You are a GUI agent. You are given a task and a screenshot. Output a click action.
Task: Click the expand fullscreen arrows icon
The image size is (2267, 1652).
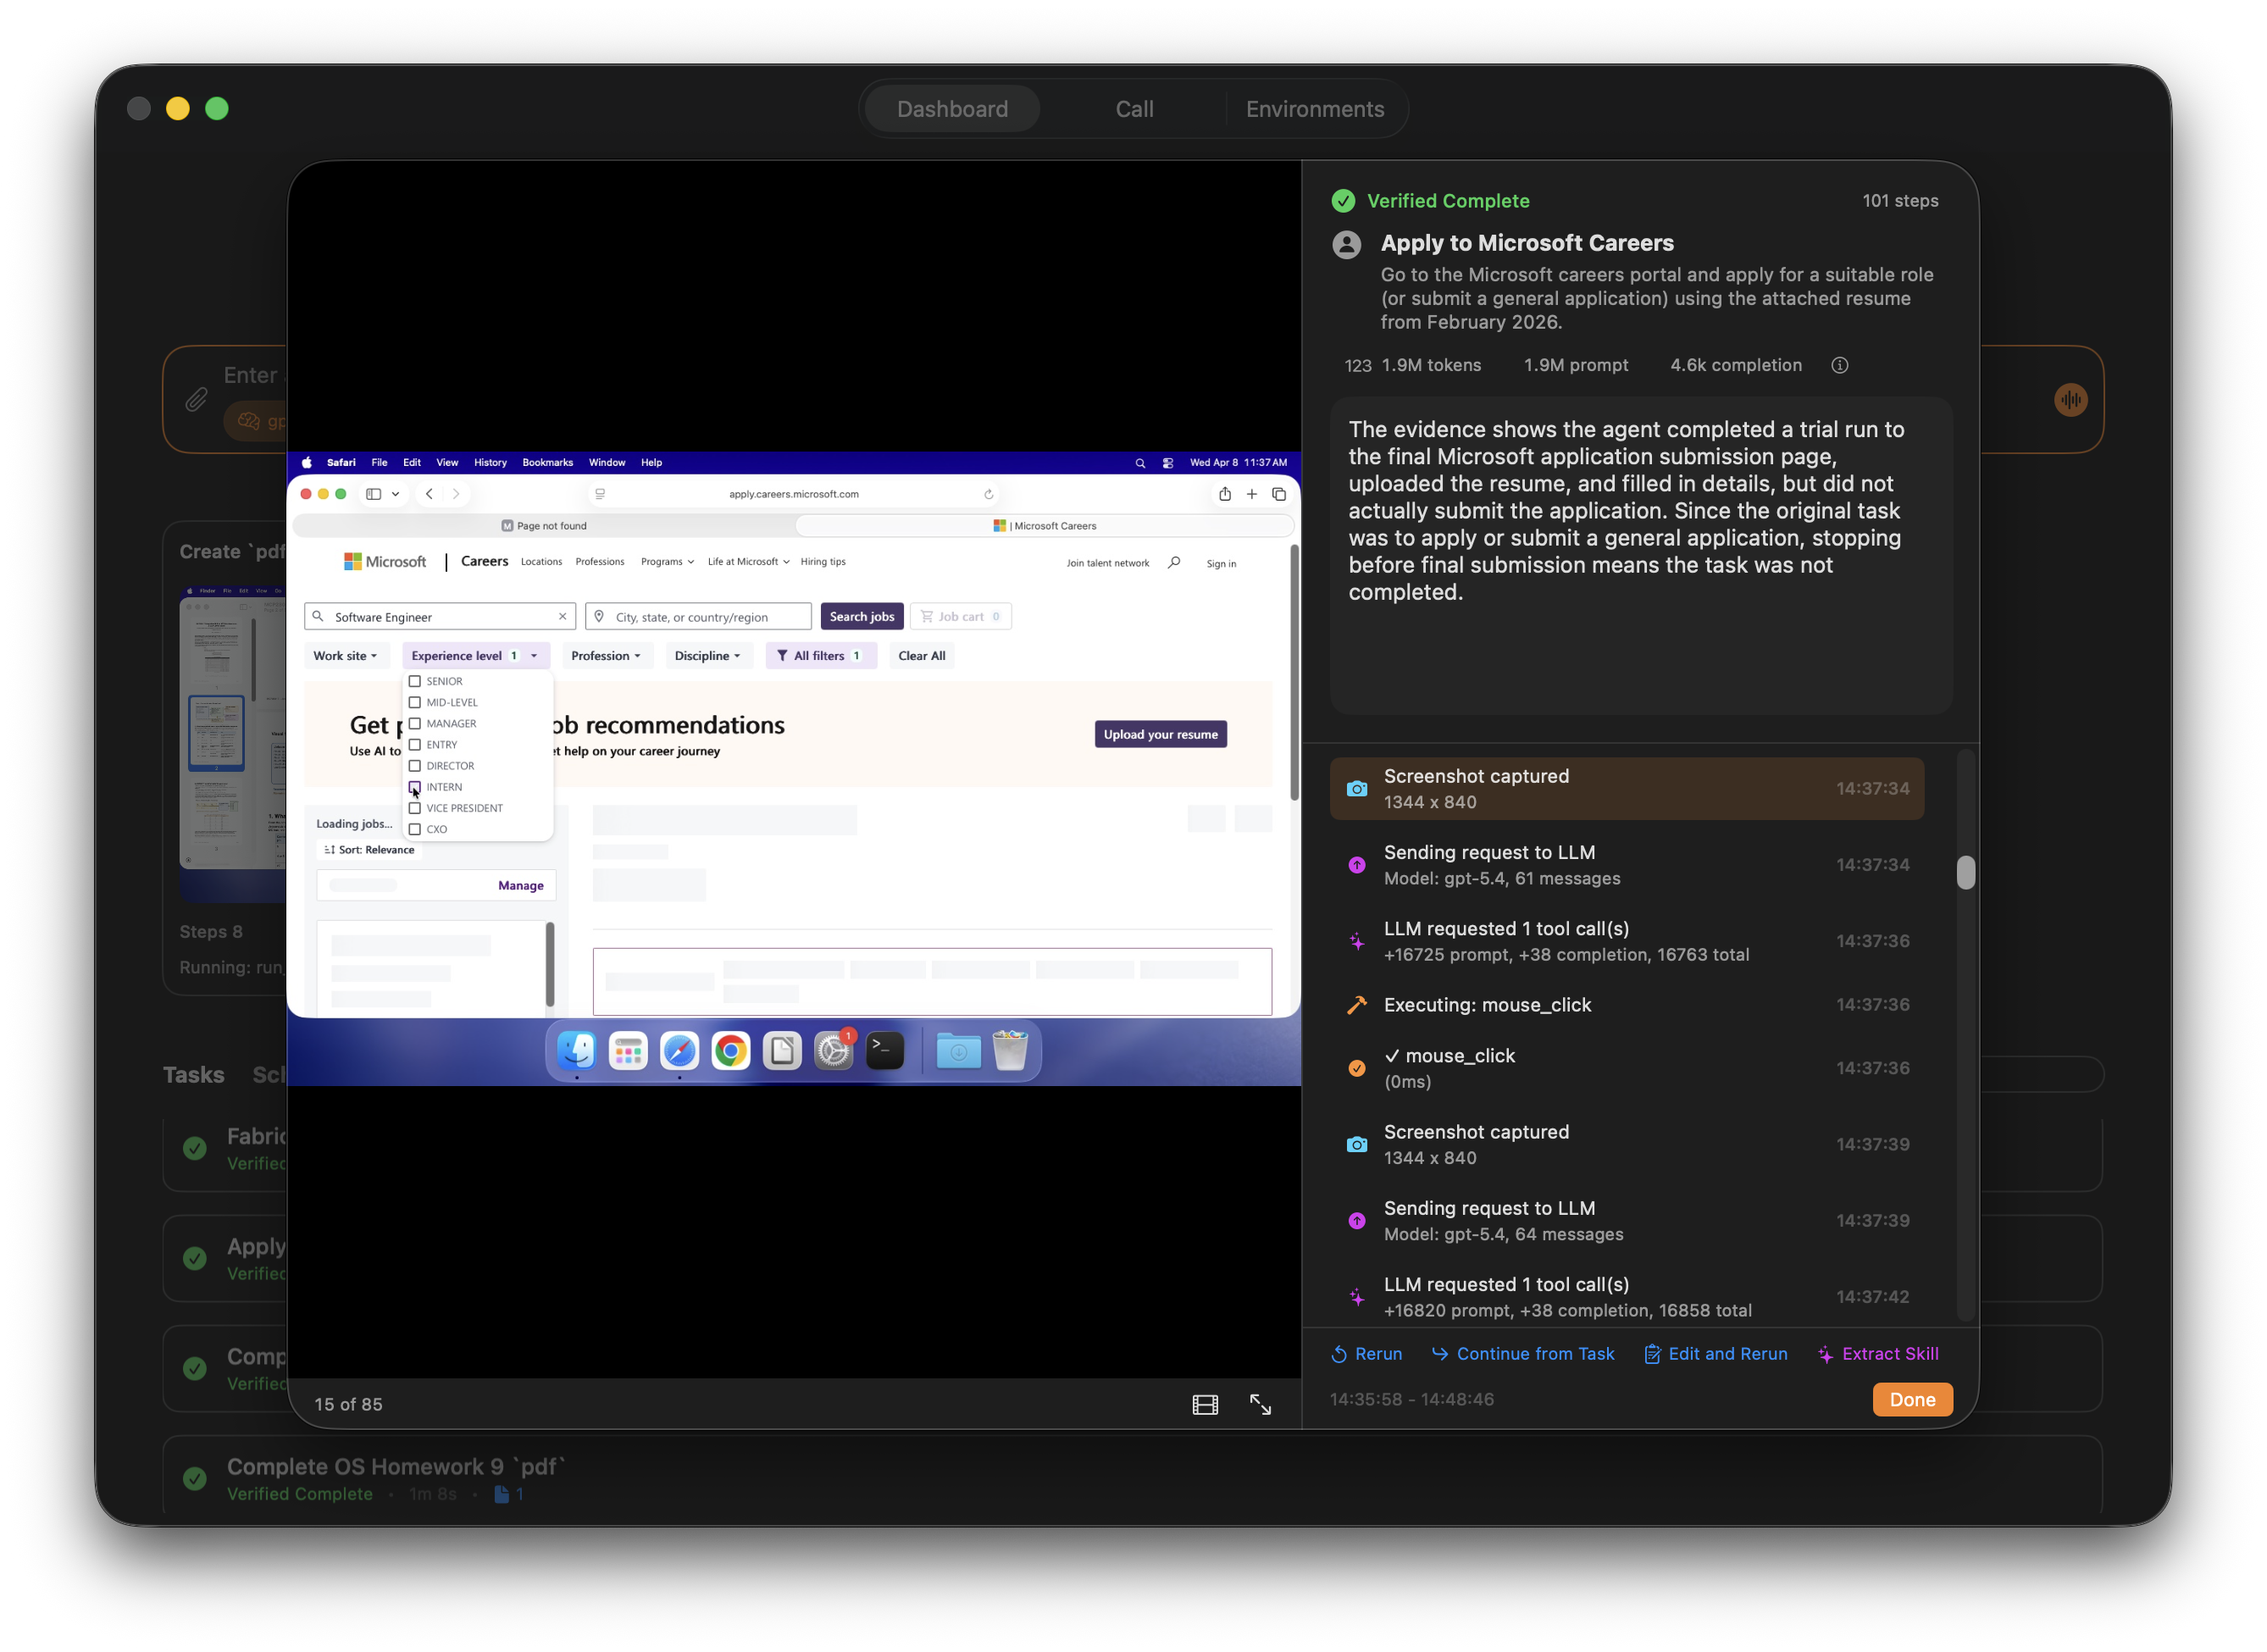click(x=1260, y=1405)
